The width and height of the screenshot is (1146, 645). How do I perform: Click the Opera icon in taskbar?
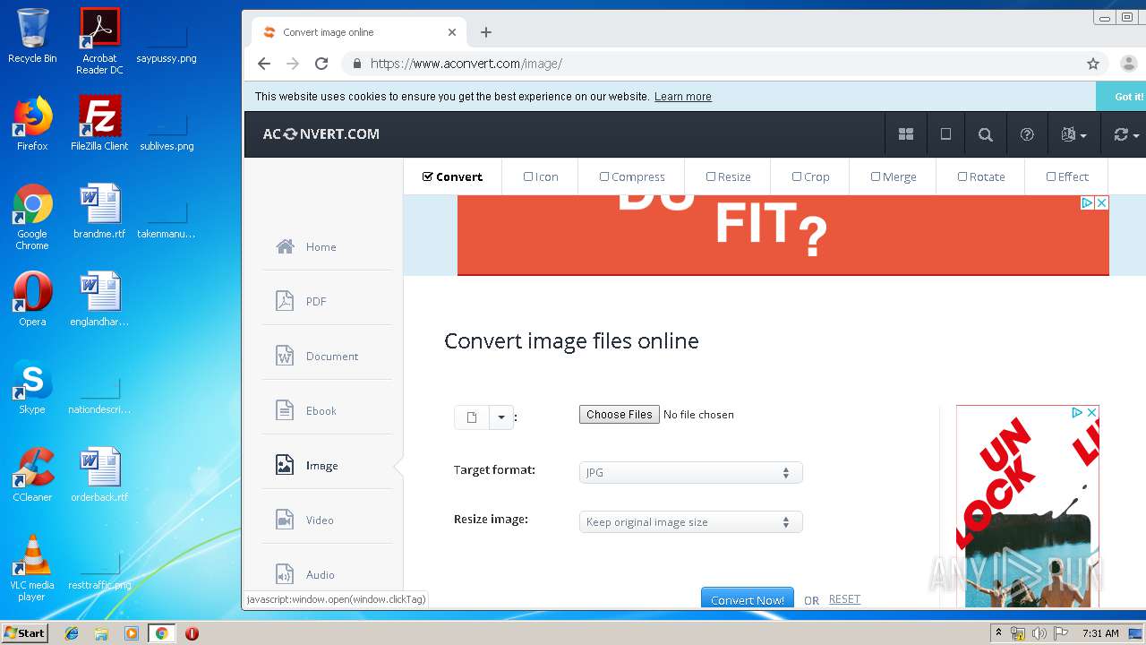192,633
